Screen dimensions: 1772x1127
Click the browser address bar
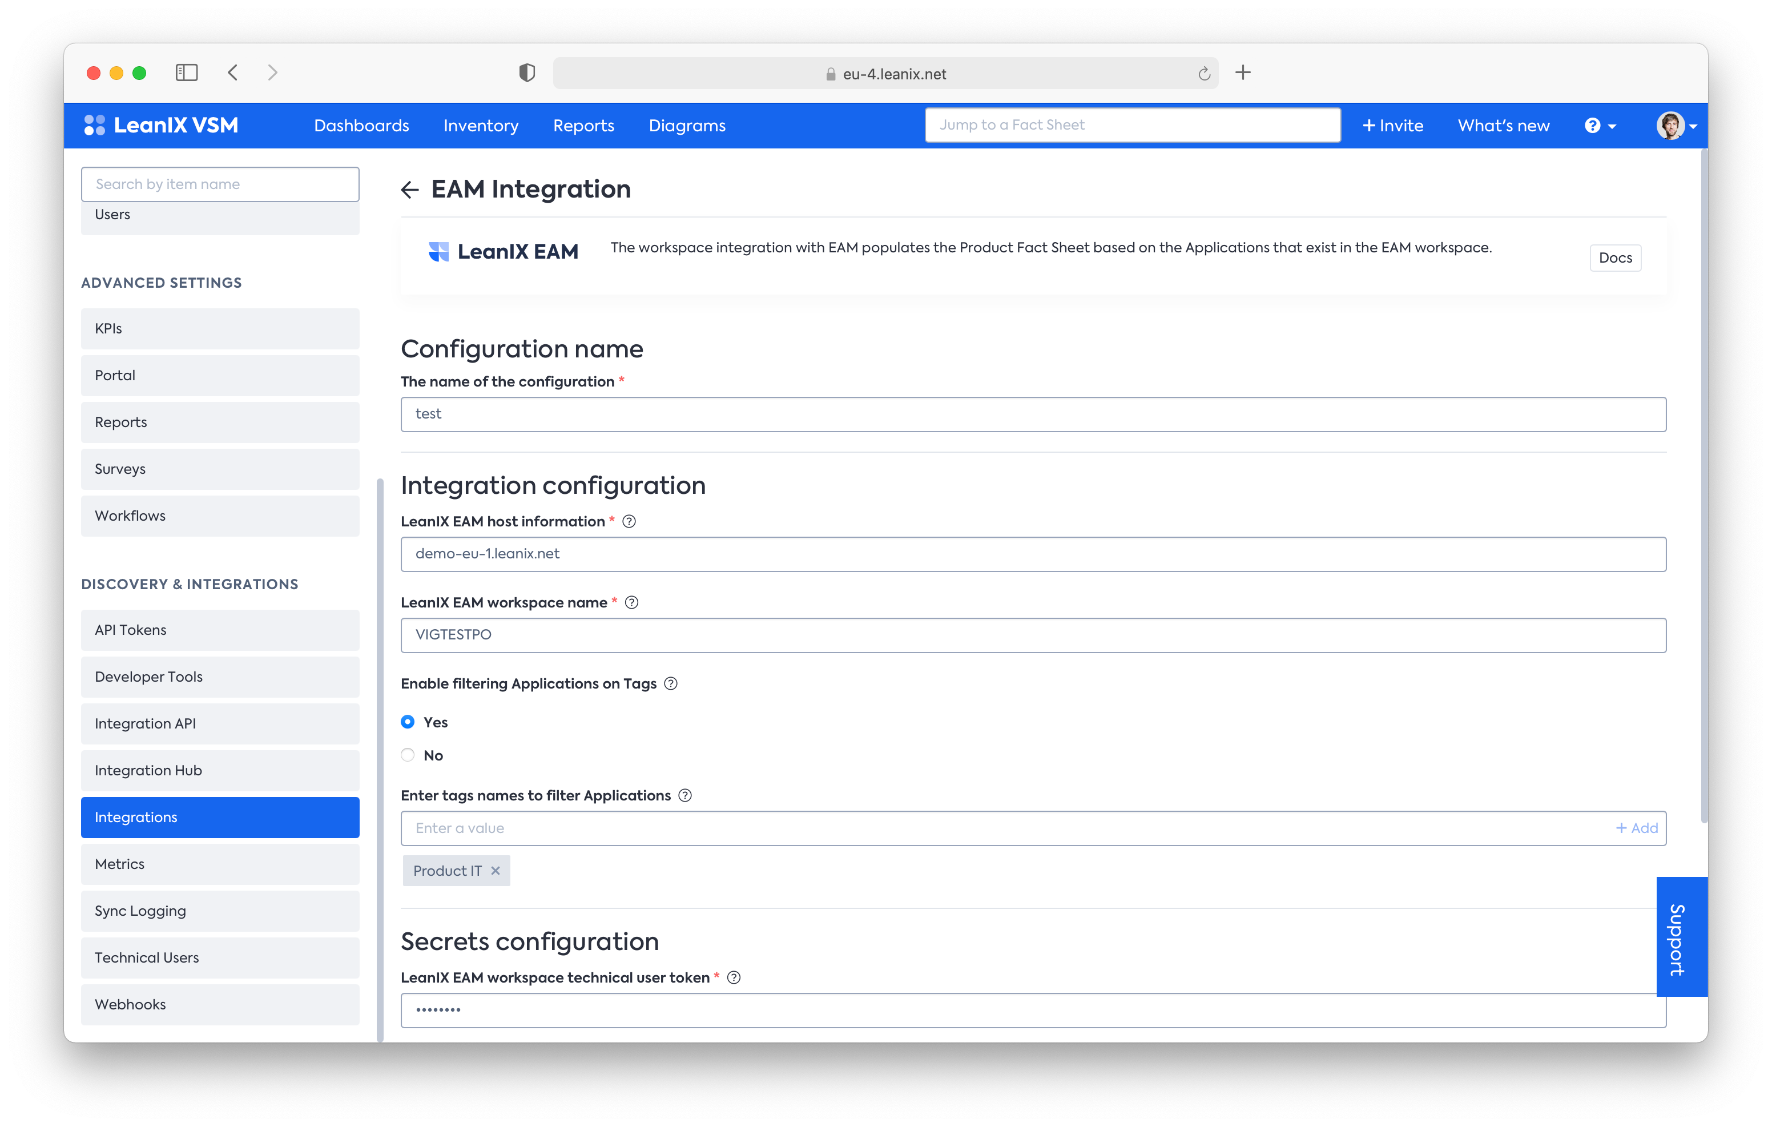coord(886,74)
